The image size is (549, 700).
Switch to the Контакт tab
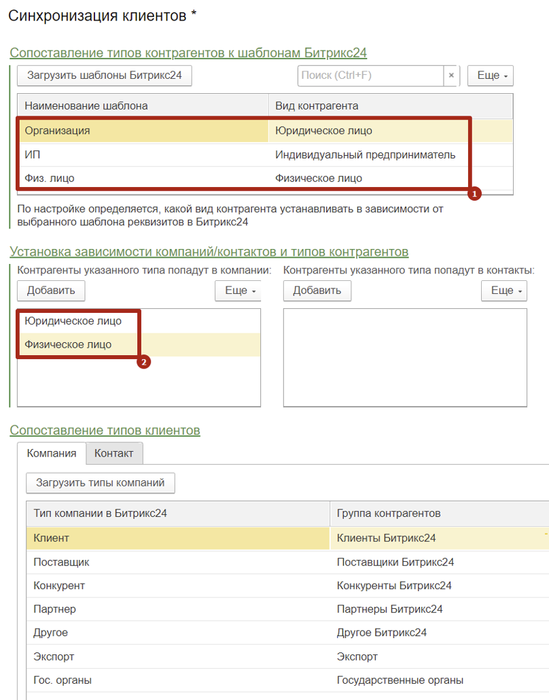click(114, 453)
